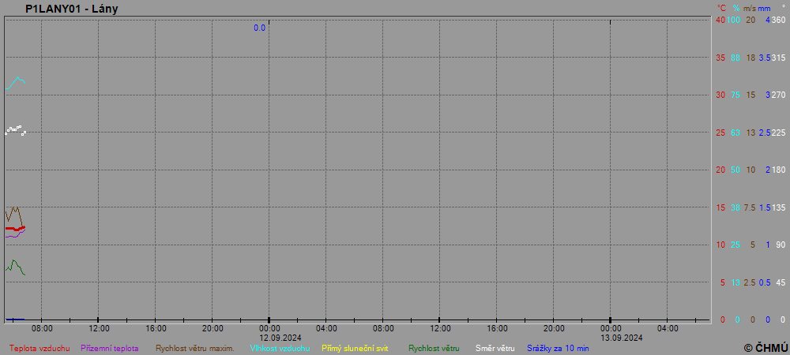Click the blue 0.0 precipitation value label
This screenshot has width=790, height=355.
(x=259, y=28)
